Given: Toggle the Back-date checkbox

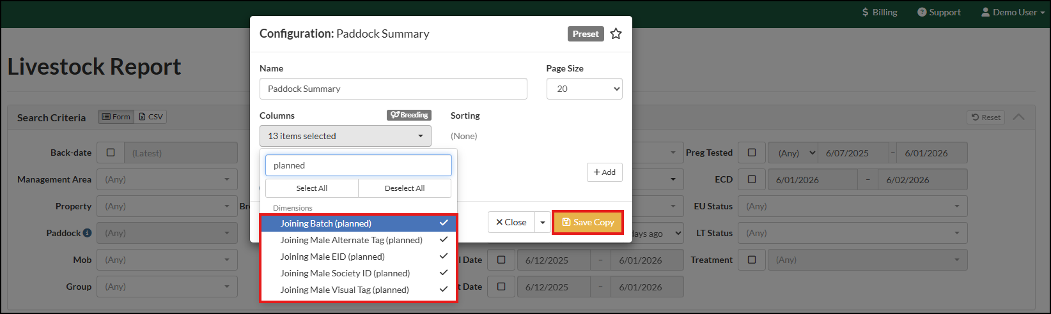Looking at the screenshot, I should pos(111,153).
